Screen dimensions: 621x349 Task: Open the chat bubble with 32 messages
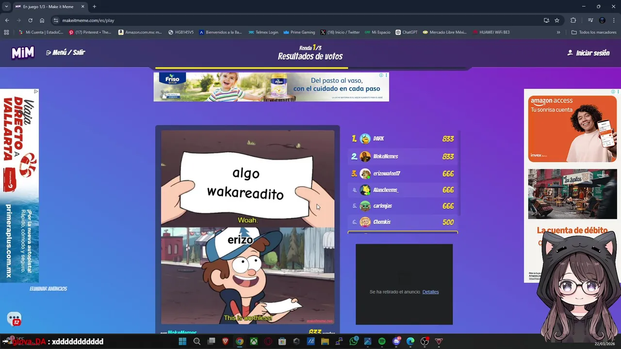tap(14, 319)
